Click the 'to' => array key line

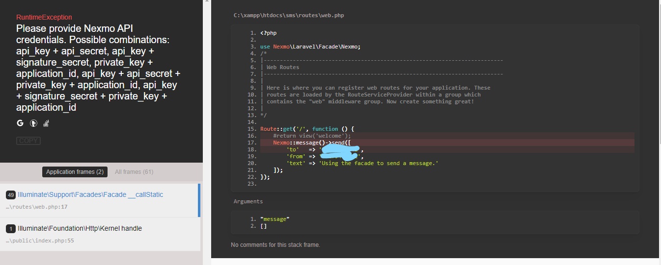(324, 149)
